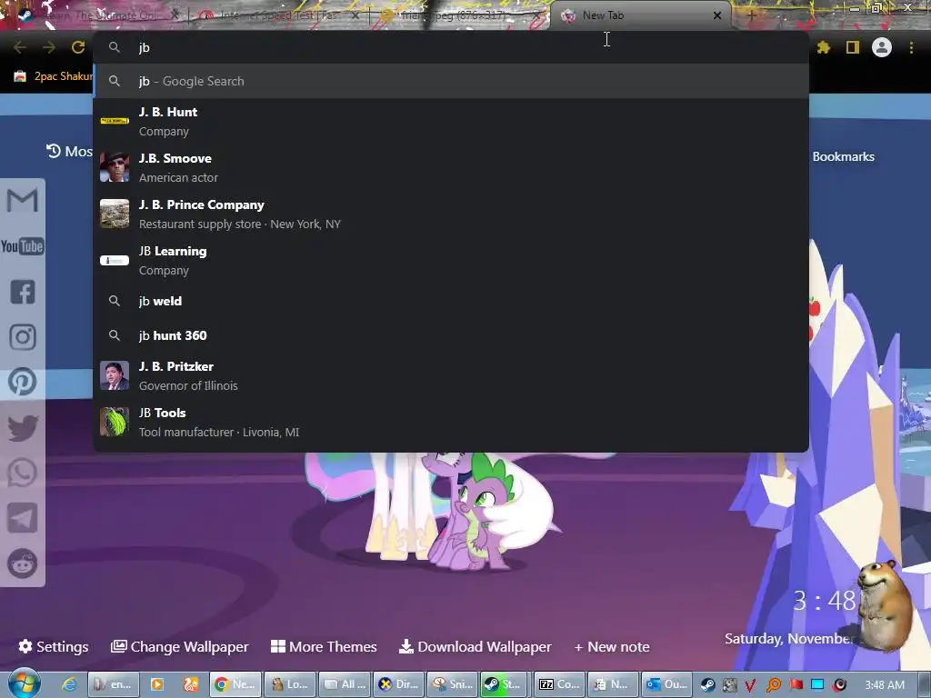This screenshot has width=931, height=698.
Task: Open the Twitter sidebar shortcut
Action: tap(23, 427)
